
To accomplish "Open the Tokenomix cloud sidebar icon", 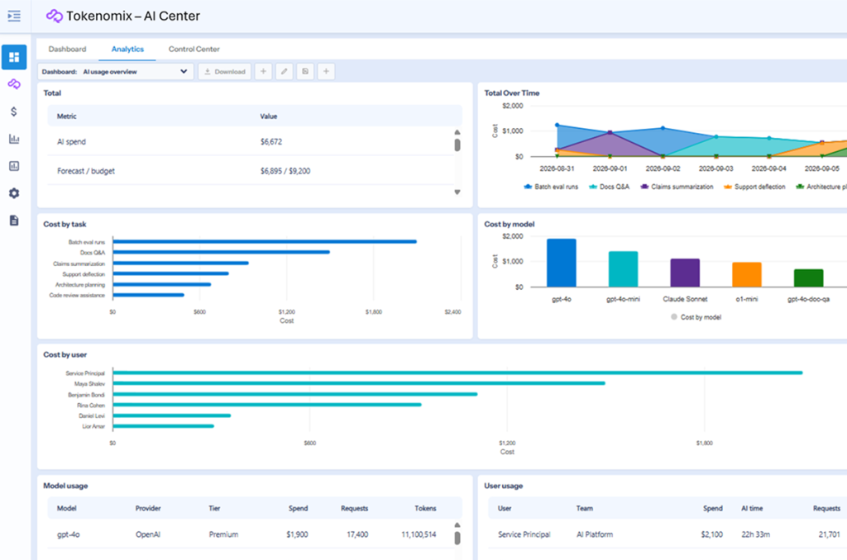I will (14, 84).
